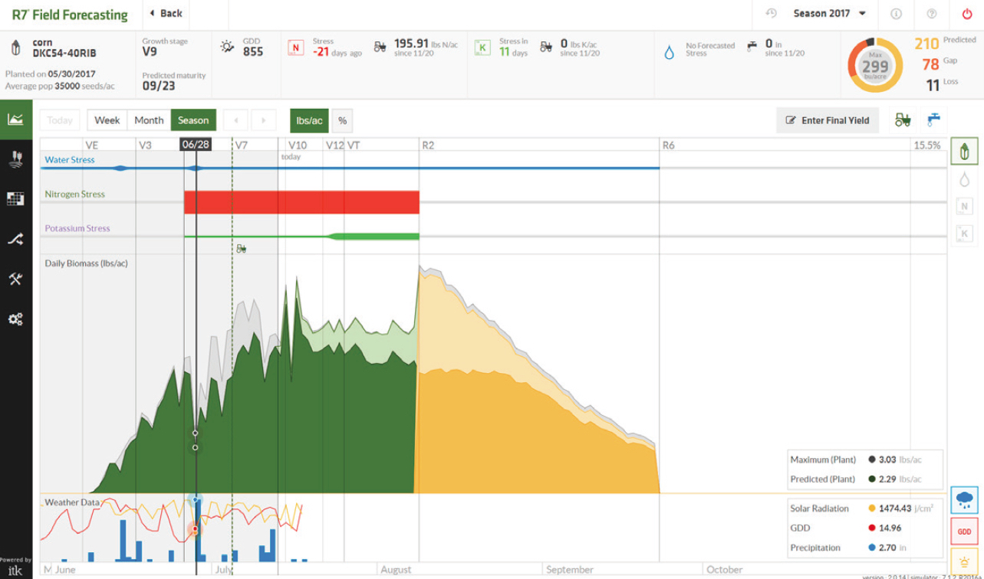This screenshot has width=984, height=579.
Task: Toggle the precipitation rain cloud layer
Action: point(964,499)
